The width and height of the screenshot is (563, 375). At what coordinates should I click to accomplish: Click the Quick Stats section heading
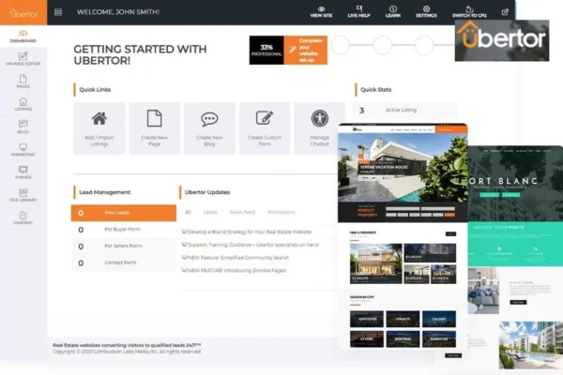pyautogui.click(x=376, y=90)
